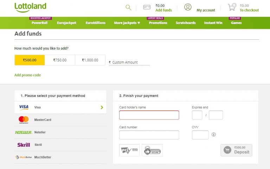Click Add promo code link

(27, 75)
